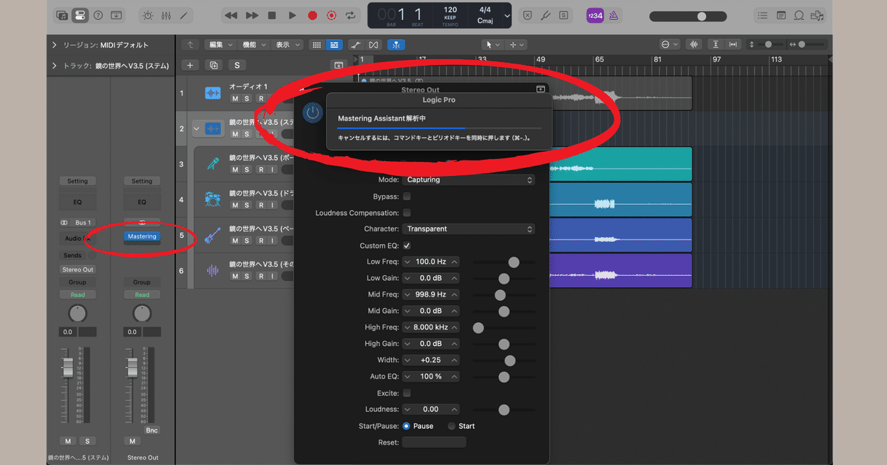The image size is (887, 465).
Task: Click the Fast Forward transport button
Action: tap(252, 15)
